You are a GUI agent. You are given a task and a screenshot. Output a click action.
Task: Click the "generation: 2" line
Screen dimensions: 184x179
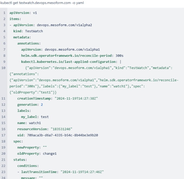click(x=30, y=105)
